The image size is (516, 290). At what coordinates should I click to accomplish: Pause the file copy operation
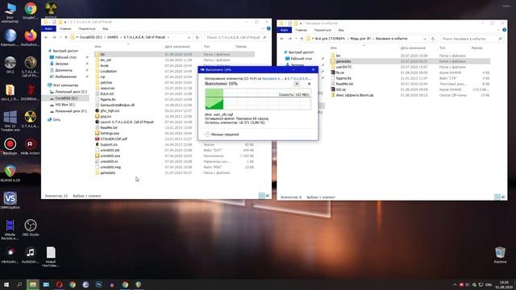(x=297, y=84)
